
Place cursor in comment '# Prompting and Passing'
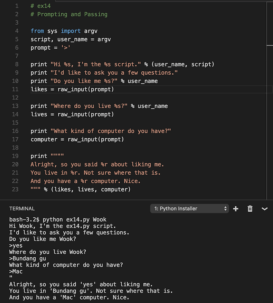(69, 14)
